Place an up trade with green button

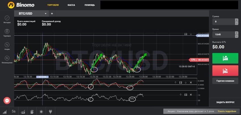pyautogui.click(x=225, y=58)
